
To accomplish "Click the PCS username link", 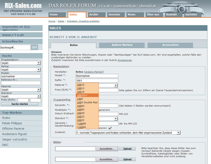I will [27, 27].
